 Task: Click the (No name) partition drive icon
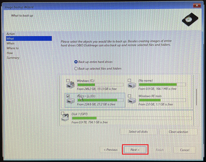click(x=132, y=85)
